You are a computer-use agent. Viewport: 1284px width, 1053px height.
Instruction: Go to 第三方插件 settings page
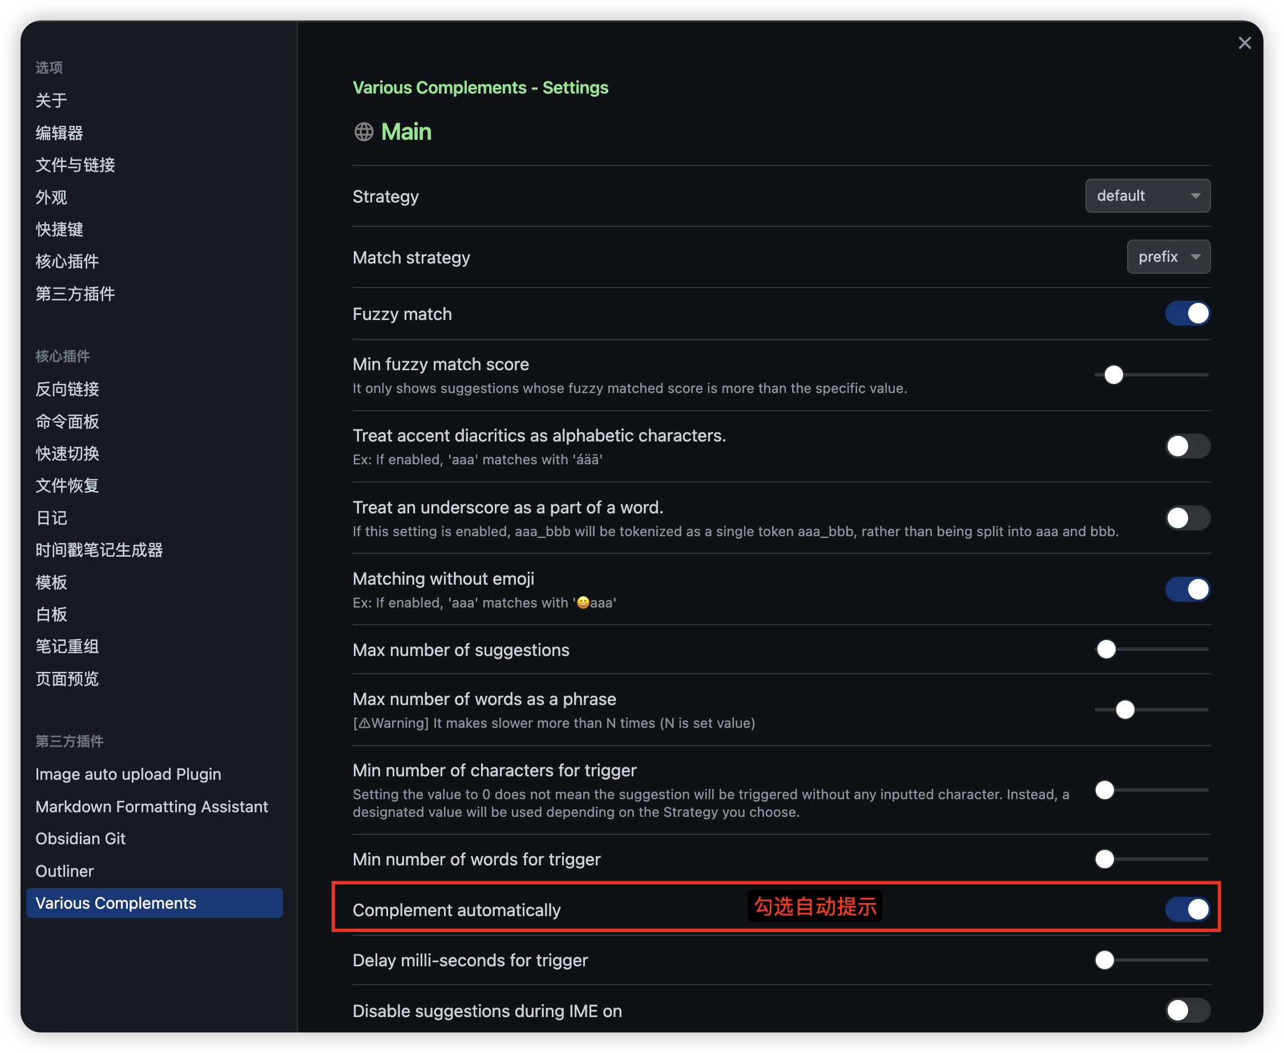75,294
